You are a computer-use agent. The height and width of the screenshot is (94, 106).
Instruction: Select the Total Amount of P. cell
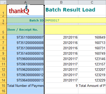(x=92, y=86)
